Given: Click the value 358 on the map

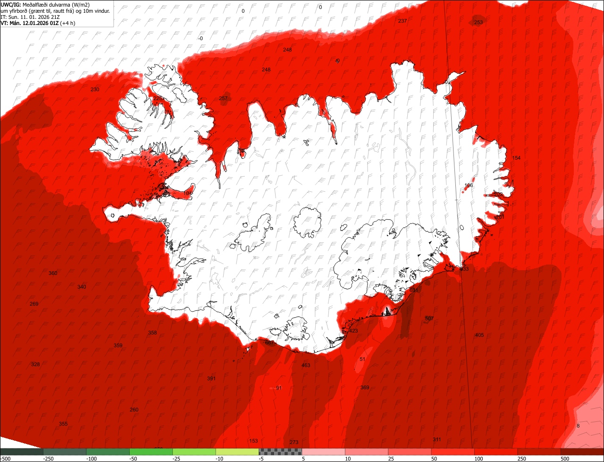Looking at the screenshot, I should (152, 333).
